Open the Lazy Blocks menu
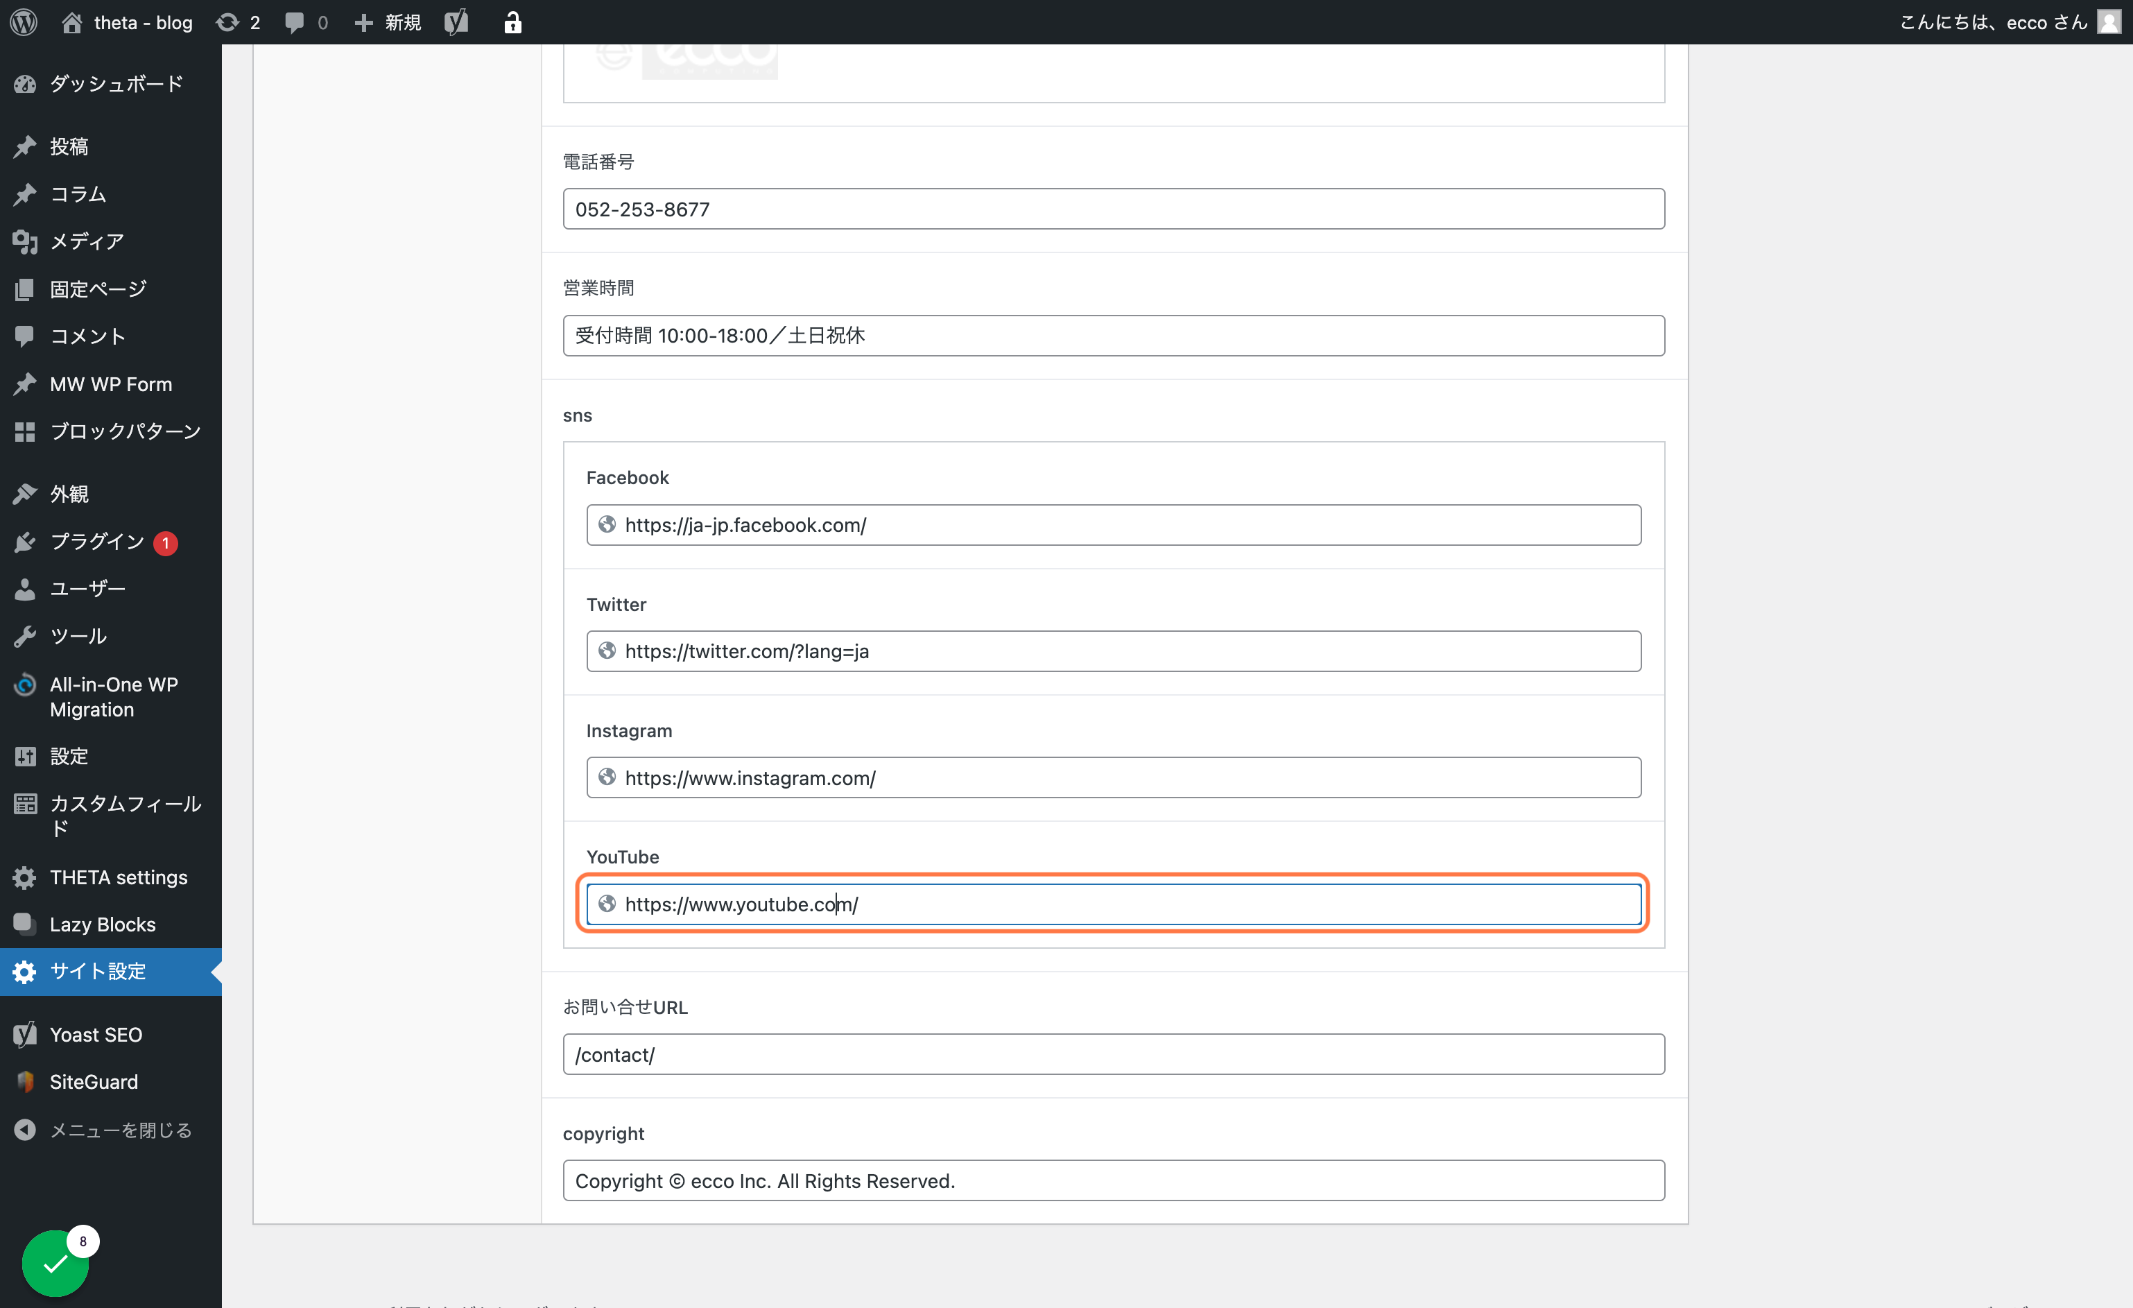This screenshot has height=1308, width=2133. [111, 924]
